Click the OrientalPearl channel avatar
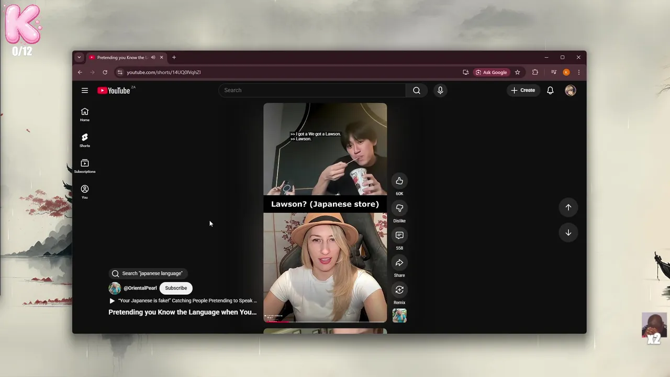670x377 pixels. click(x=115, y=288)
